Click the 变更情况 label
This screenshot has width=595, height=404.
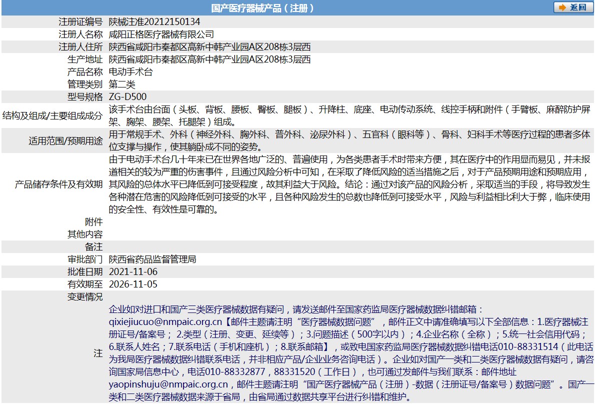point(85,297)
